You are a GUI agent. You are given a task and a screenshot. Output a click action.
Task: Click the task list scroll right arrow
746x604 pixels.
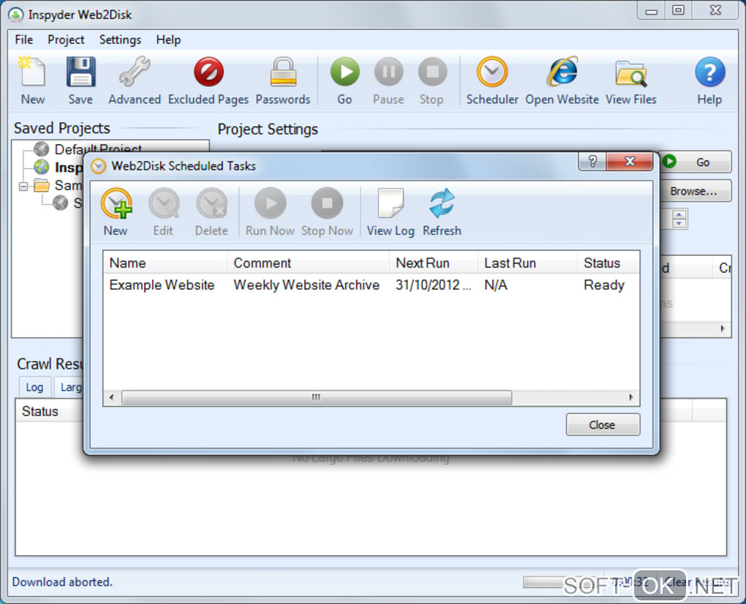tap(631, 397)
